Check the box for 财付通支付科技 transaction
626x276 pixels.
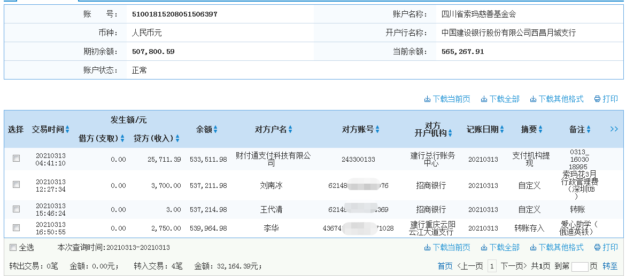tap(16, 159)
